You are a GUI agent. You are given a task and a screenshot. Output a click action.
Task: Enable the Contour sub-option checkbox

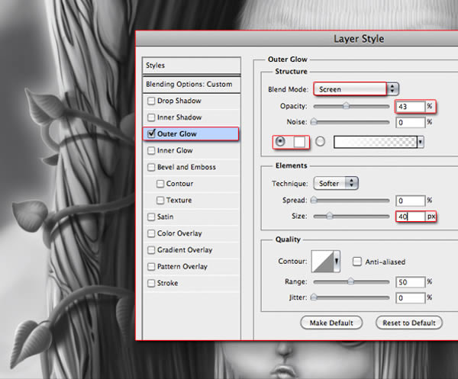(160, 184)
